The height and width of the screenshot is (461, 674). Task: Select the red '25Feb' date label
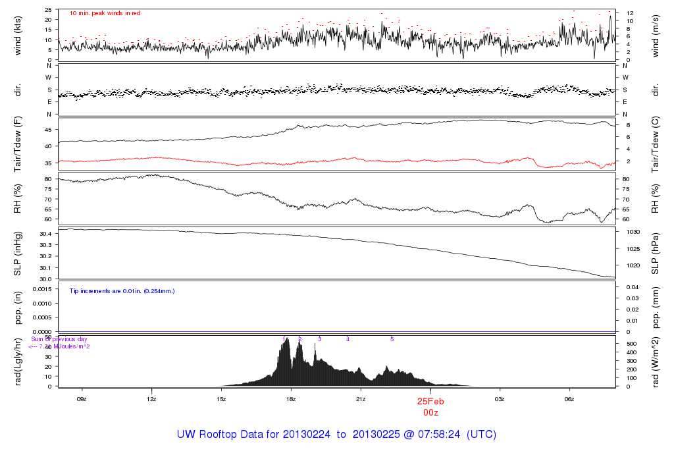point(430,401)
